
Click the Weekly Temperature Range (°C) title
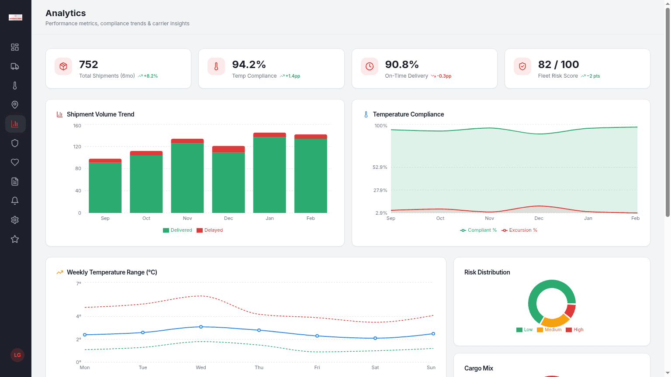pos(112,272)
